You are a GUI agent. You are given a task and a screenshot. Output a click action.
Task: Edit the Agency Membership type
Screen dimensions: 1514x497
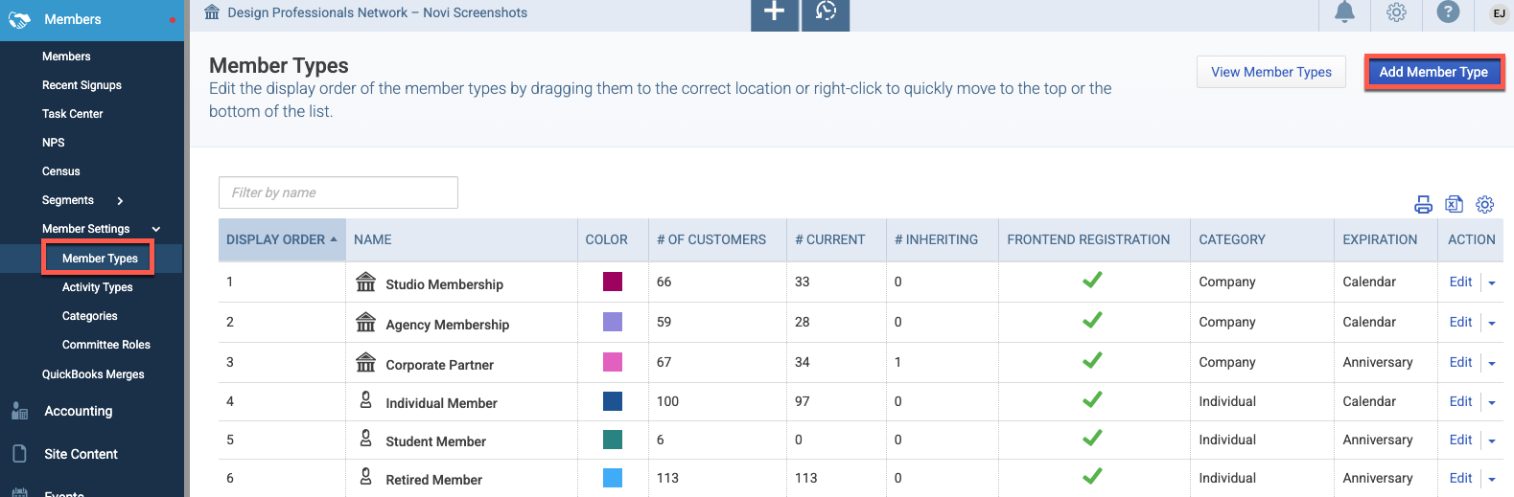click(1460, 322)
